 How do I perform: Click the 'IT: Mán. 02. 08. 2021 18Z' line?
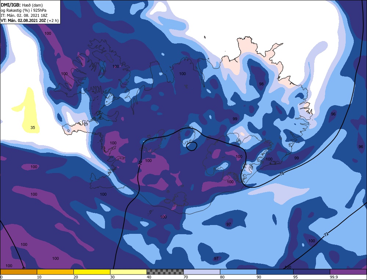pos(24,15)
